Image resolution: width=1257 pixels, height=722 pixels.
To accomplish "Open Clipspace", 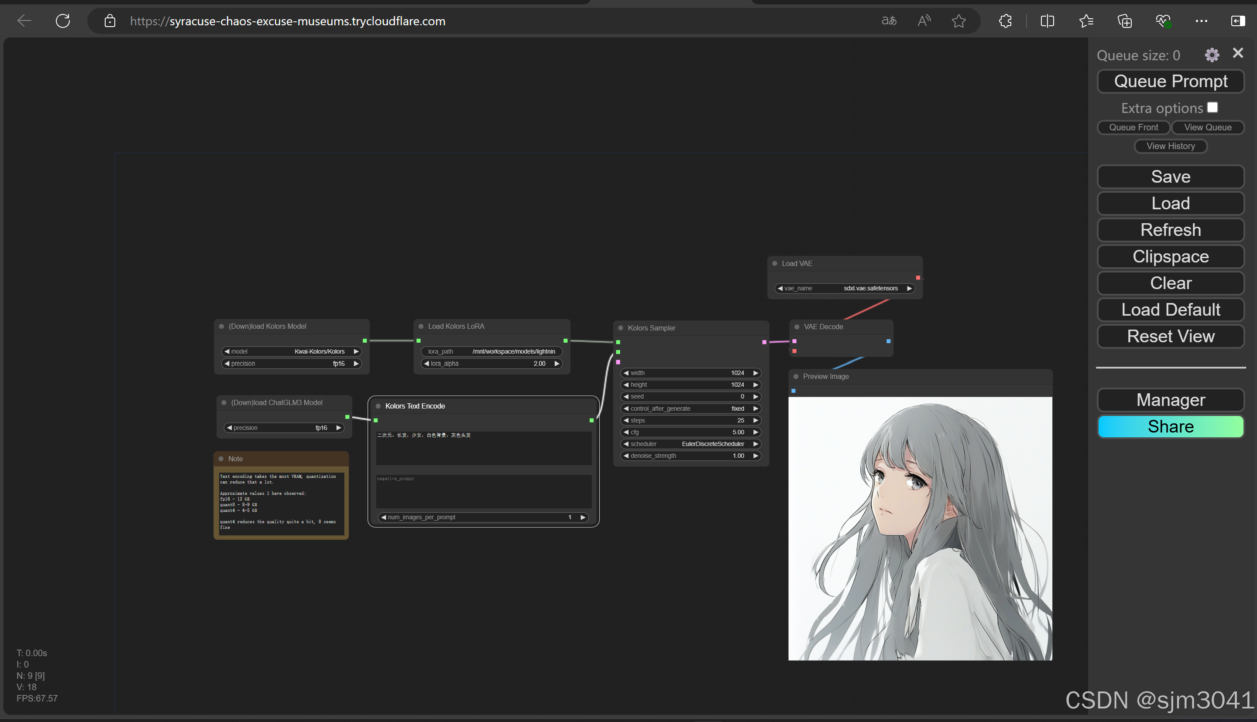I will 1171,256.
